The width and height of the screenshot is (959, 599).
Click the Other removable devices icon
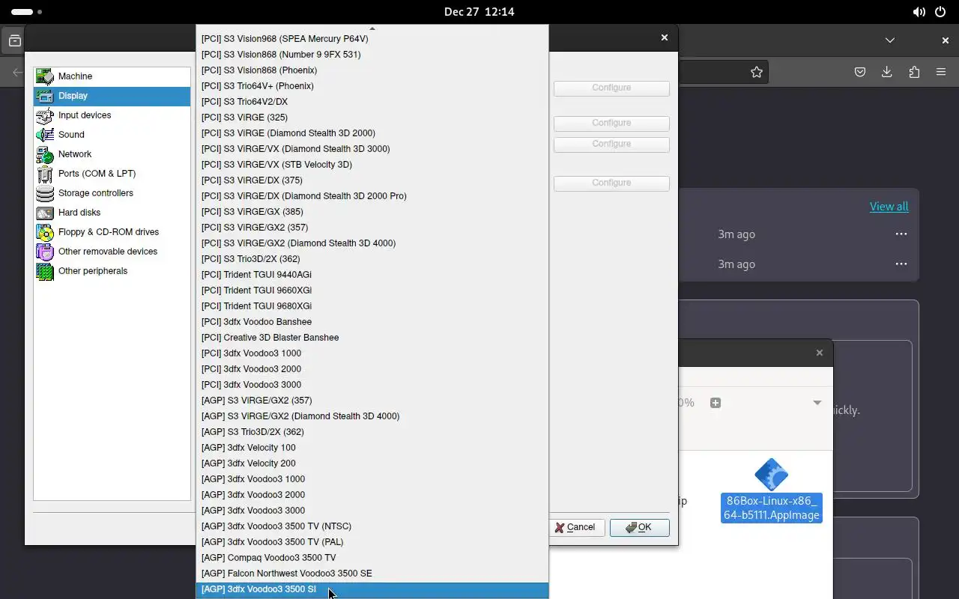tap(45, 252)
